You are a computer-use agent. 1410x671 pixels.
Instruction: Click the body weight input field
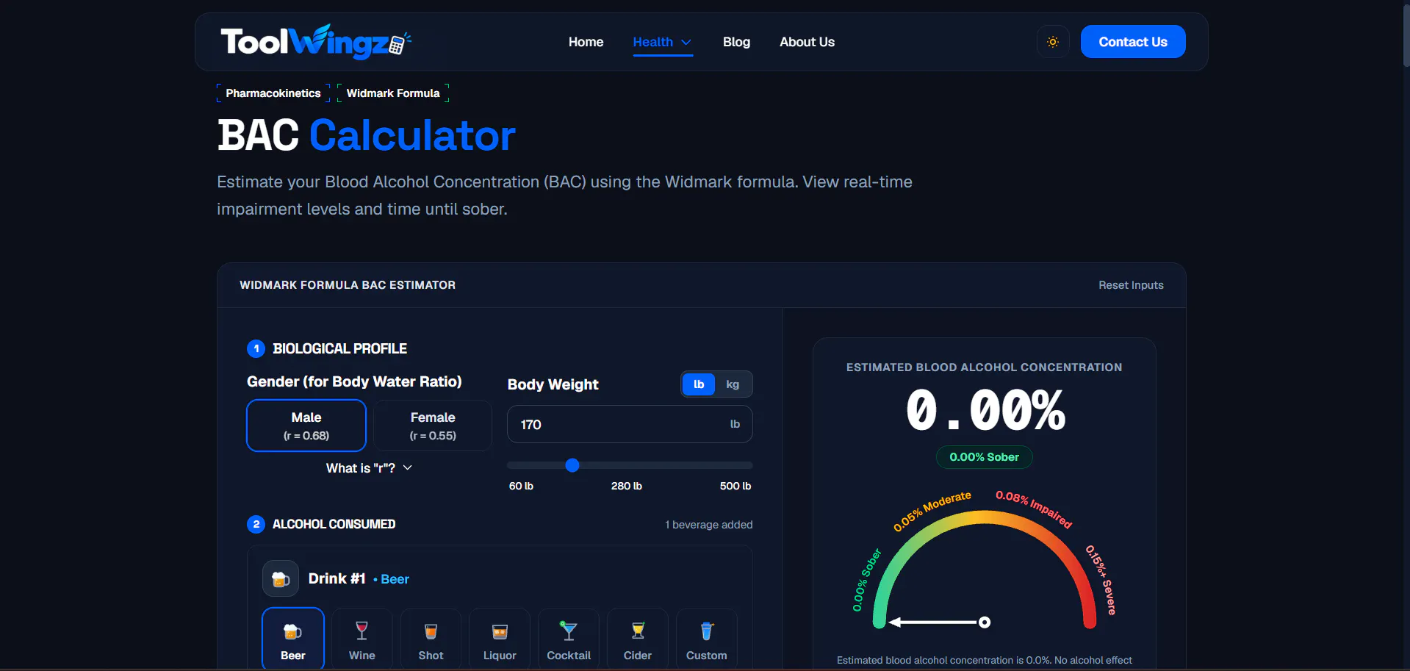630,424
